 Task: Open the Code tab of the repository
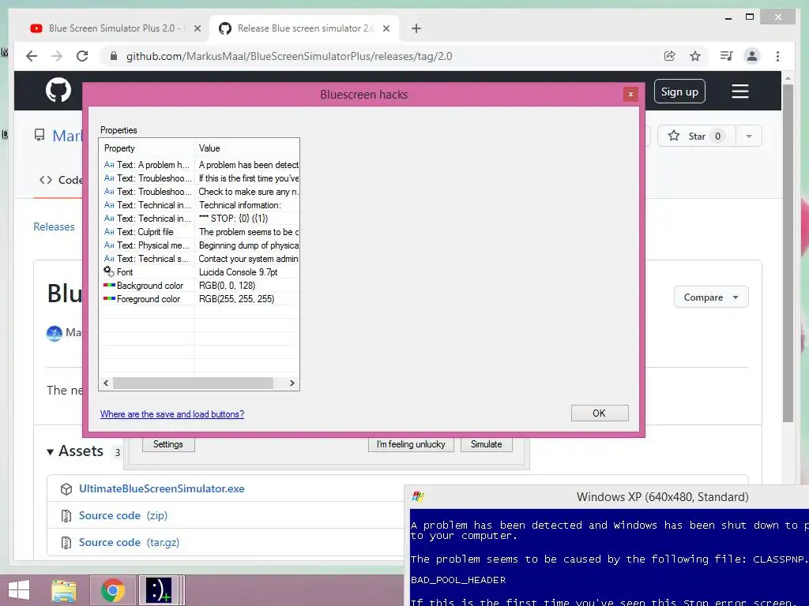[x=61, y=180]
